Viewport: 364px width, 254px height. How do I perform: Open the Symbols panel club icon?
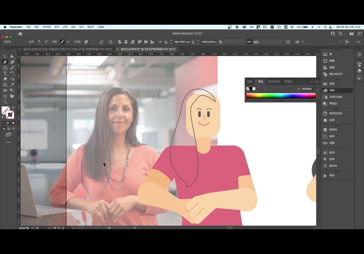[359, 70]
